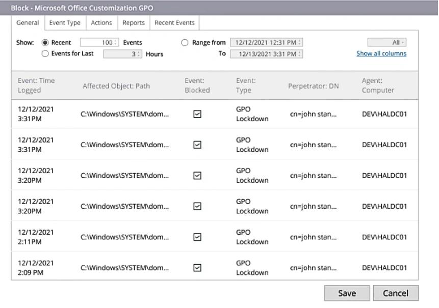Click GPO Lockdown in the 2:09 PM row

pos(252,268)
